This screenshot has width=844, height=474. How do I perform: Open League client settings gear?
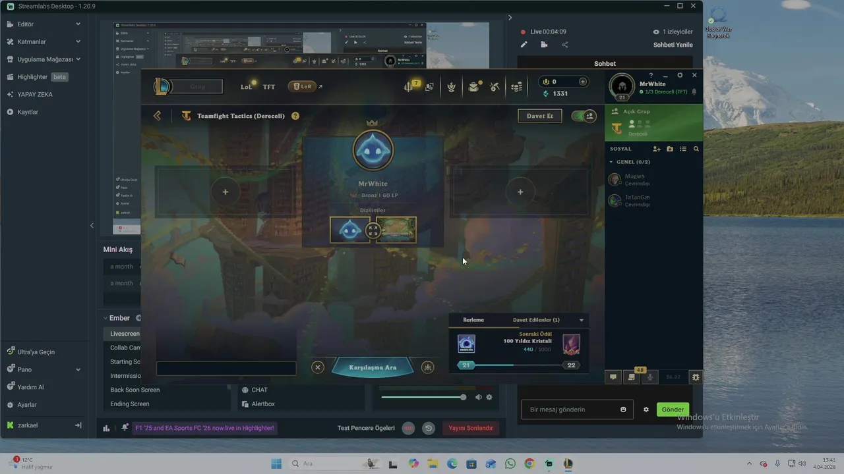(680, 75)
